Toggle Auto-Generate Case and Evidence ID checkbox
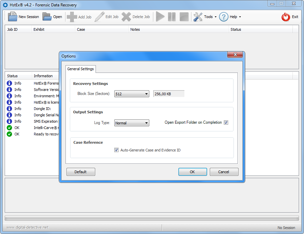The width and height of the screenshot is (304, 234). (116, 150)
